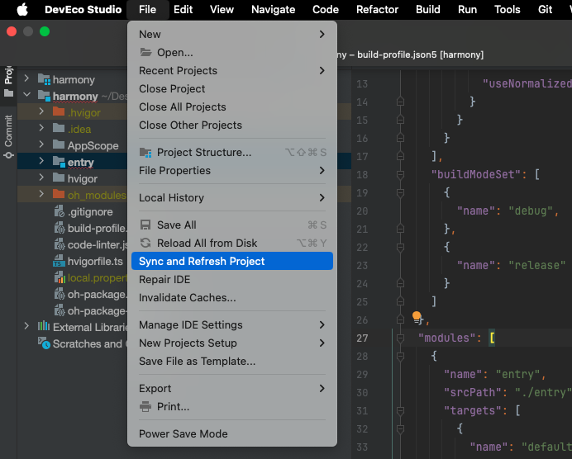Select the entry module in project tree

80,163
